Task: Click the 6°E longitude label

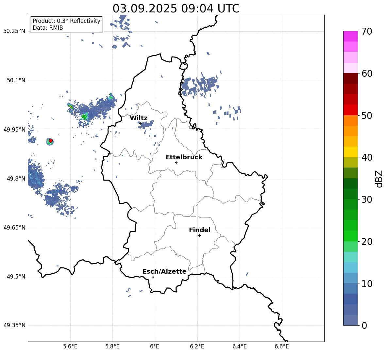Action: tap(155, 346)
